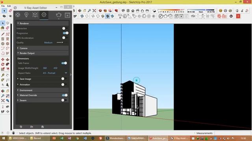Show the V-Ray frame buffer window
252x141 pixels.
(x=67, y=15)
